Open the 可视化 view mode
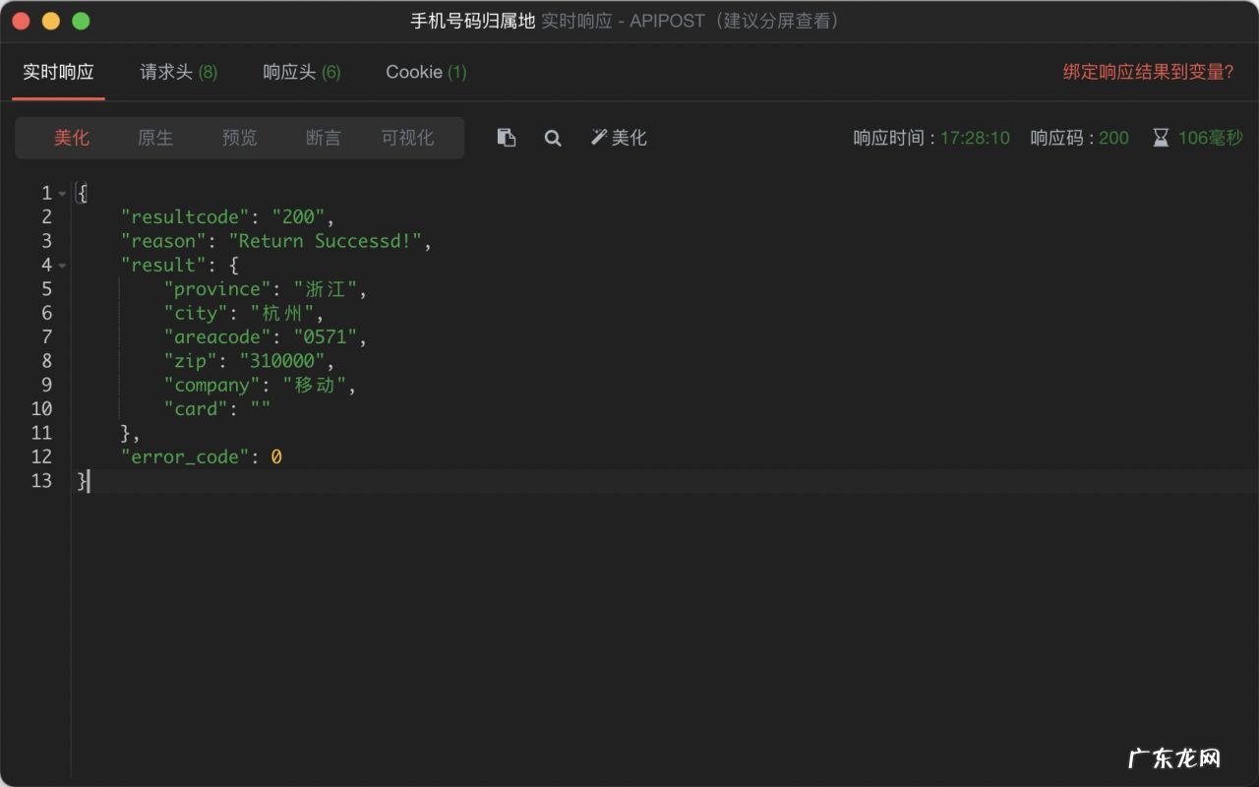 click(407, 138)
